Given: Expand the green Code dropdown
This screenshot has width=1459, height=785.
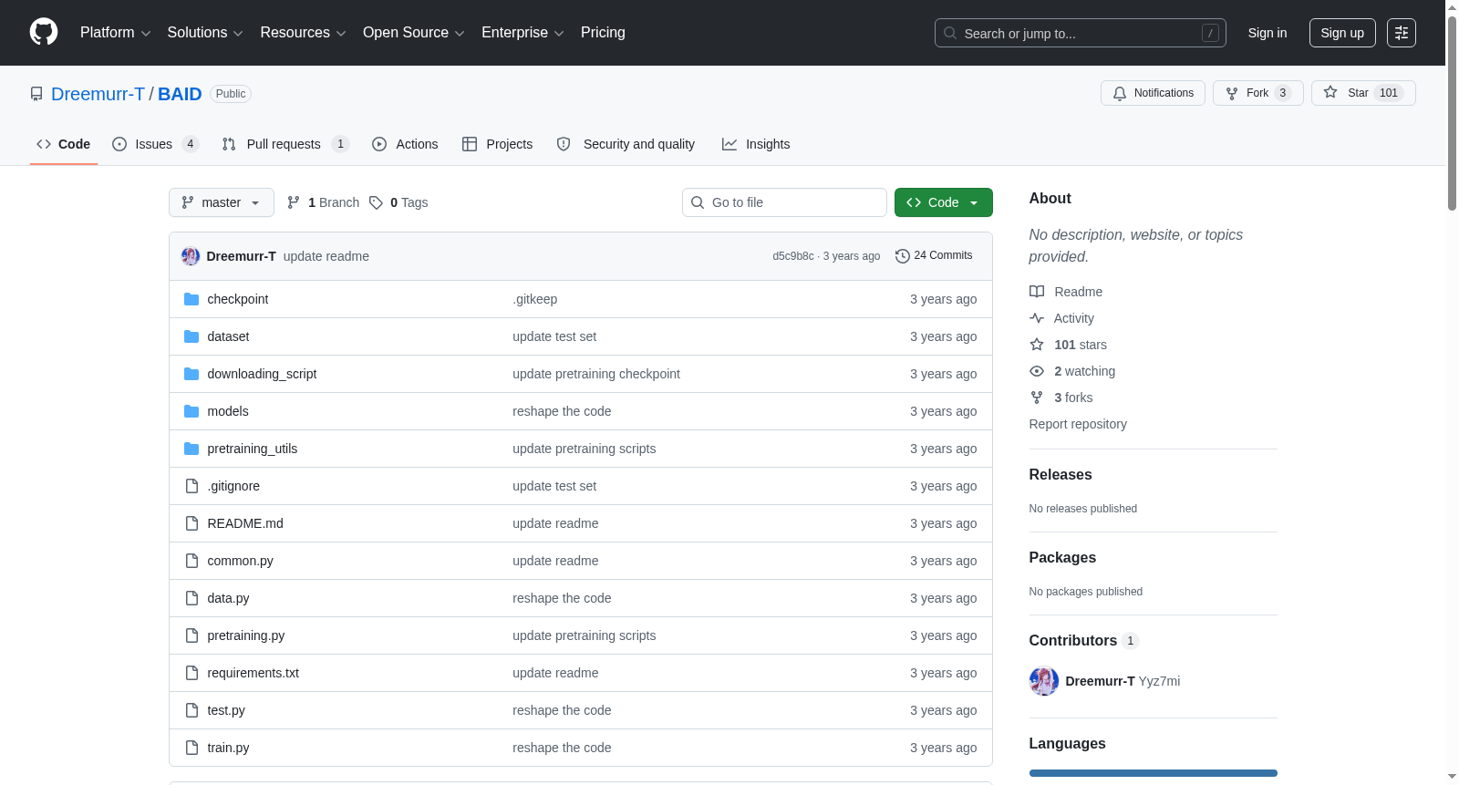Looking at the screenshot, I should pyautogui.click(x=943, y=202).
